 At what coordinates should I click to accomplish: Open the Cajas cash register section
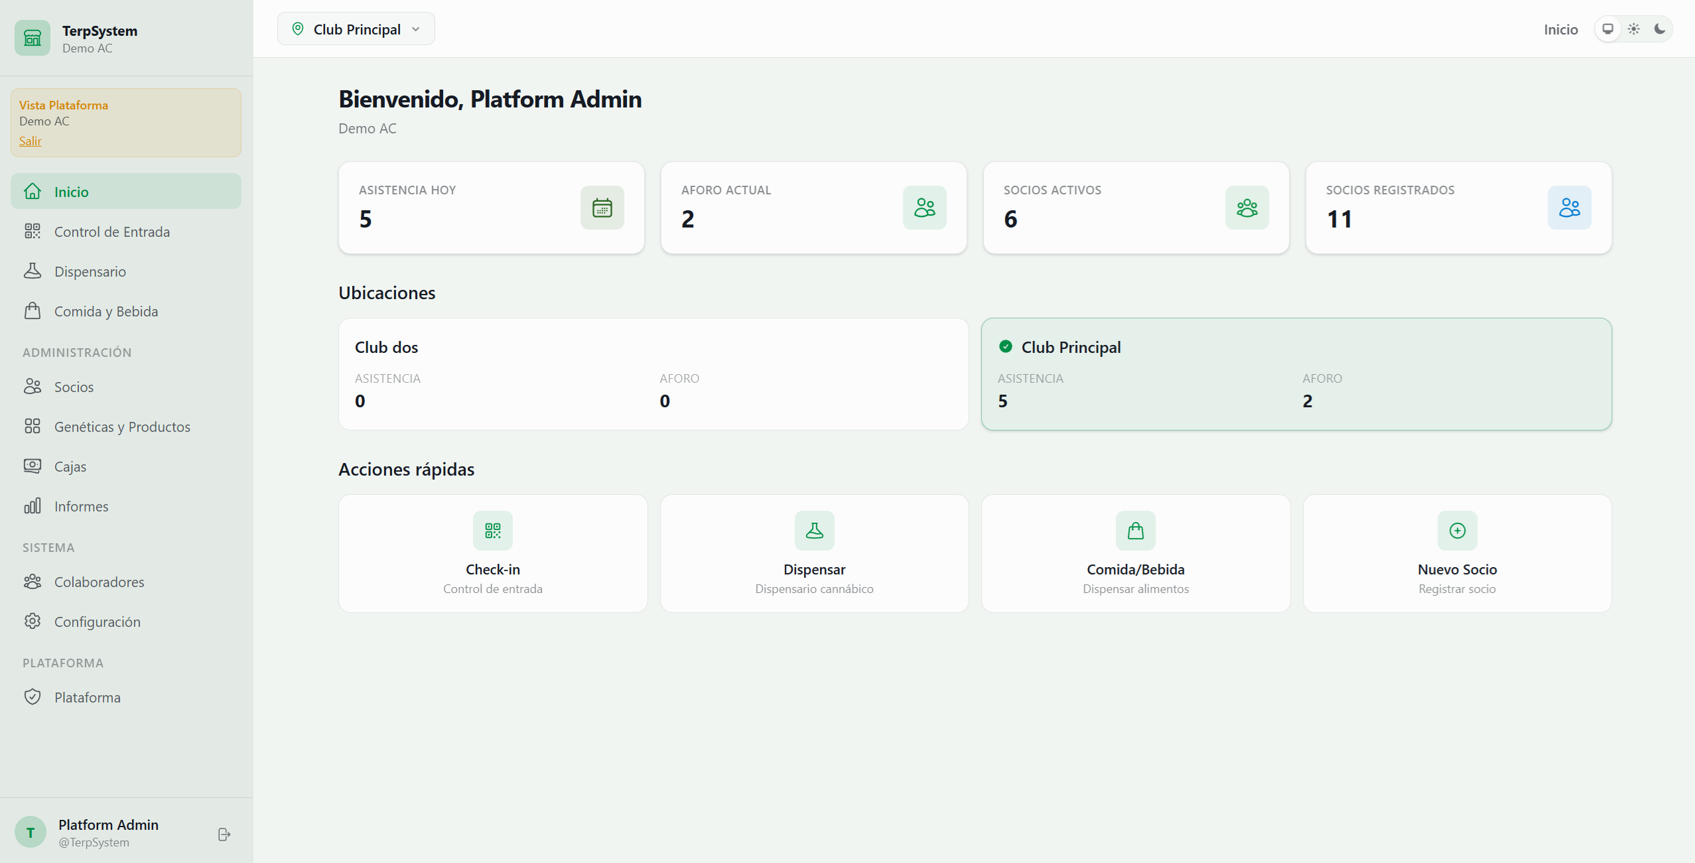pos(70,466)
